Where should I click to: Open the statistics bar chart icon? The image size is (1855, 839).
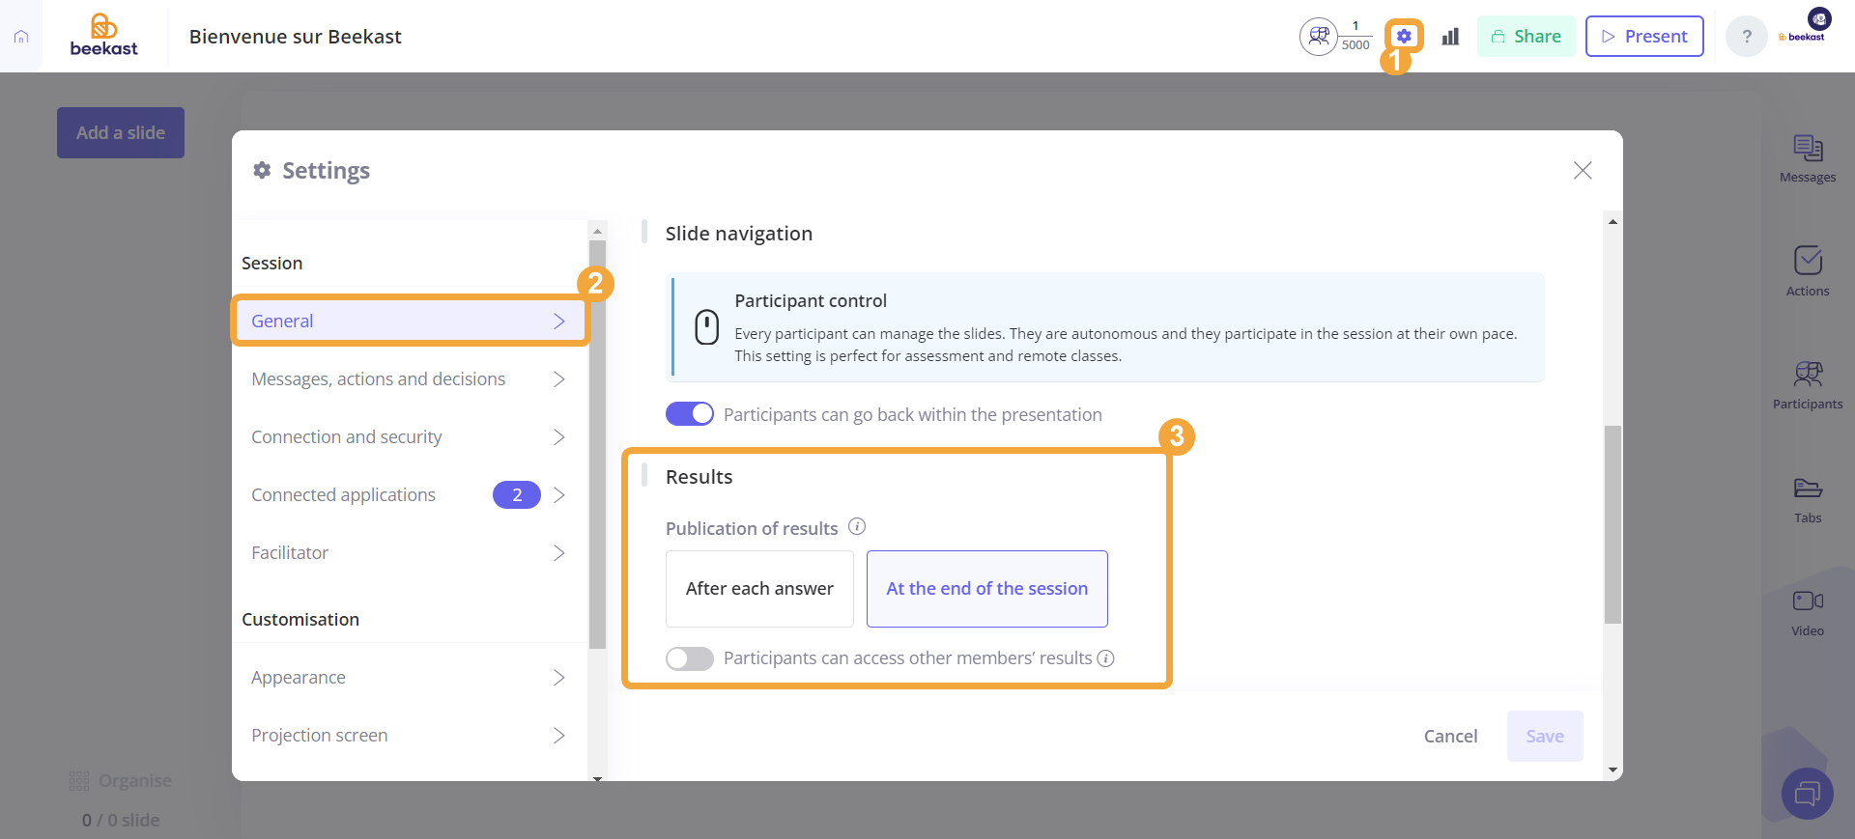[1450, 37]
